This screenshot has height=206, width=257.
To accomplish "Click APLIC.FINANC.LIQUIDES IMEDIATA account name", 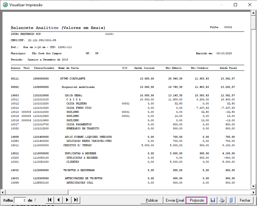I will click(88, 137).
